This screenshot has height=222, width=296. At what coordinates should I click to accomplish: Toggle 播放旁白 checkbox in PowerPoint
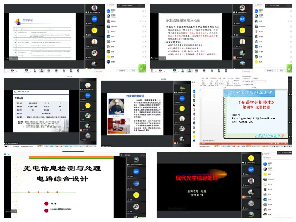click(233, 81)
